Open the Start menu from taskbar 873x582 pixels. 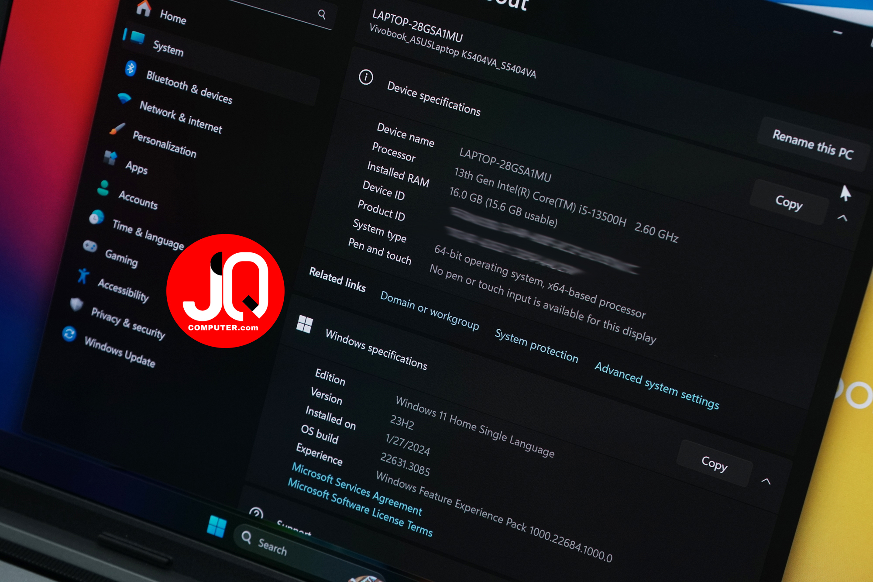coord(217,526)
